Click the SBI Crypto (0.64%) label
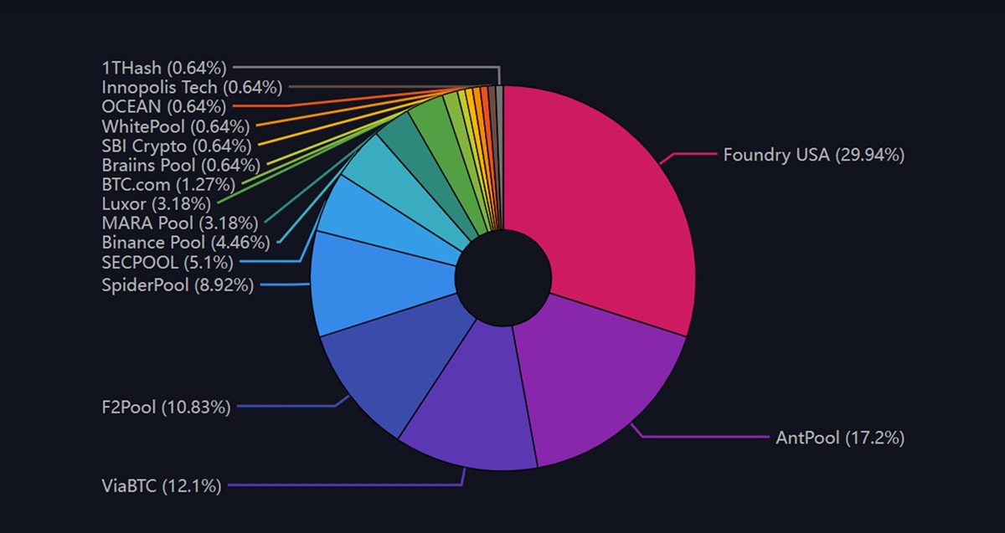The height and width of the screenshot is (533, 1005). pos(176,146)
